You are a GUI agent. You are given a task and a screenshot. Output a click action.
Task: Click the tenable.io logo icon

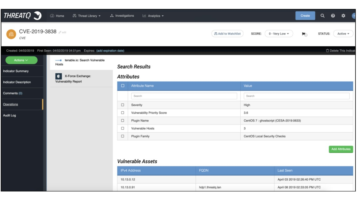pos(58,60)
